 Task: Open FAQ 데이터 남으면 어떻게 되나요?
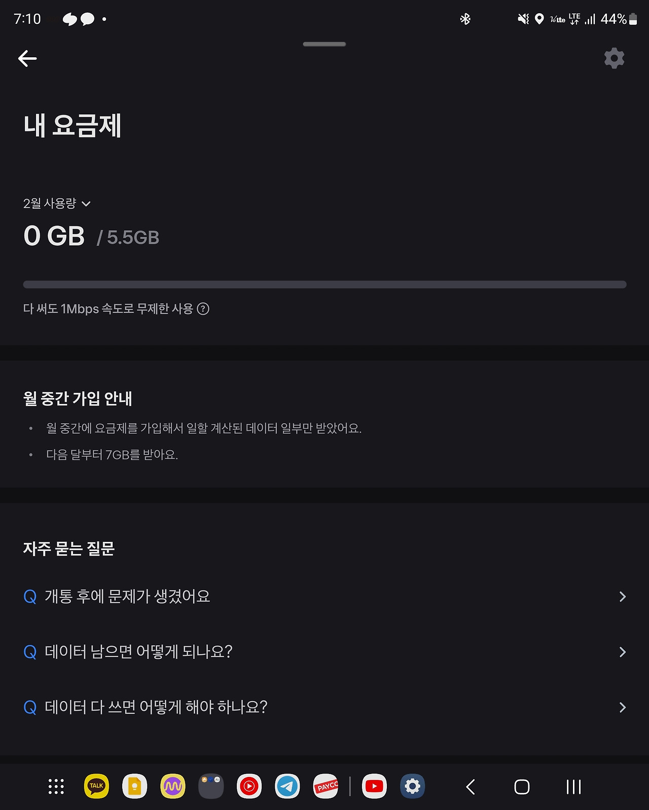(324, 652)
